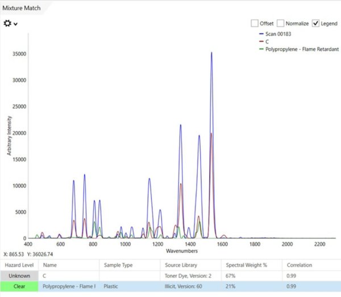
Task: Enable the Offset checkbox
Action: pyautogui.click(x=255, y=23)
